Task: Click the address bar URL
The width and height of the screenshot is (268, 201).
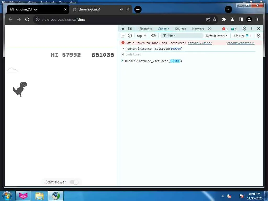Action: pyautogui.click(x=63, y=19)
